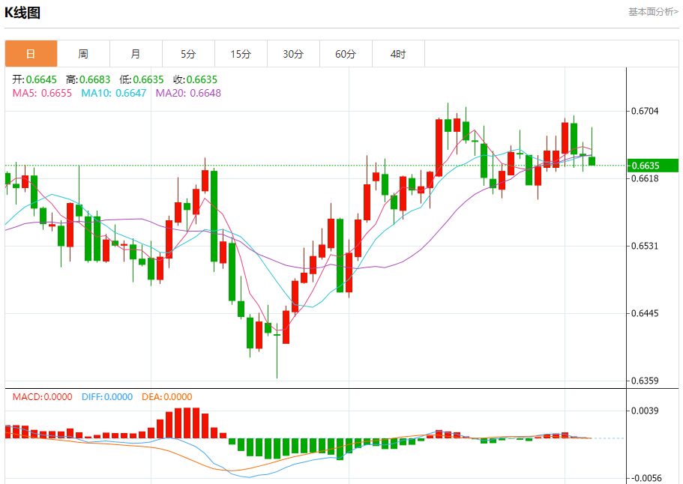Viewport: 683px width, 484px height.
Task: Click the last green candlestick on chart
Action: point(592,161)
